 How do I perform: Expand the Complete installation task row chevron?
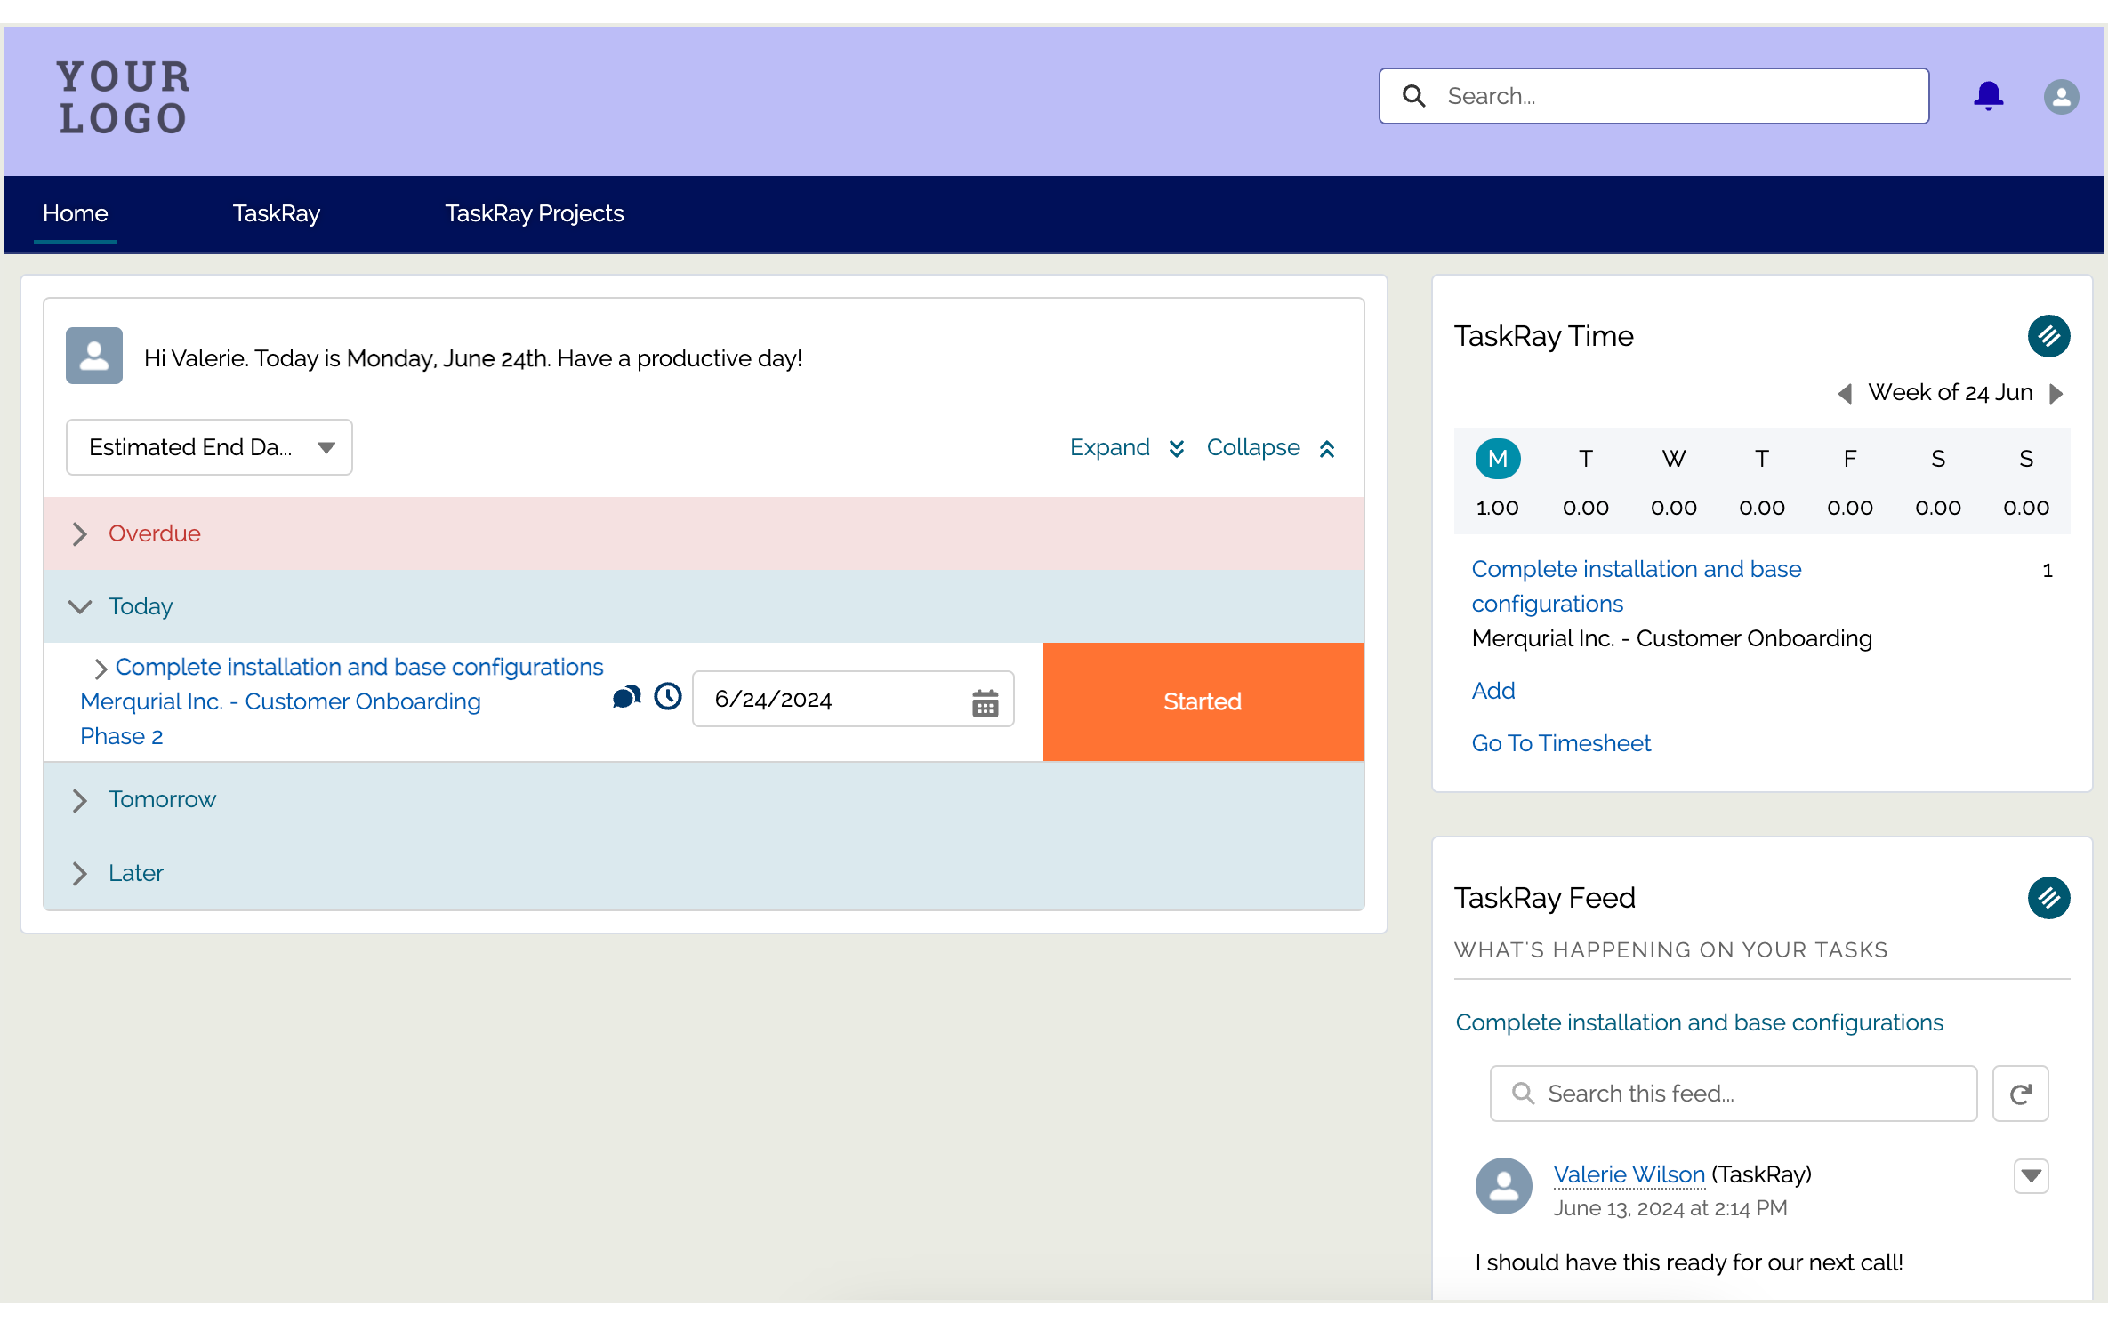pyautogui.click(x=101, y=669)
